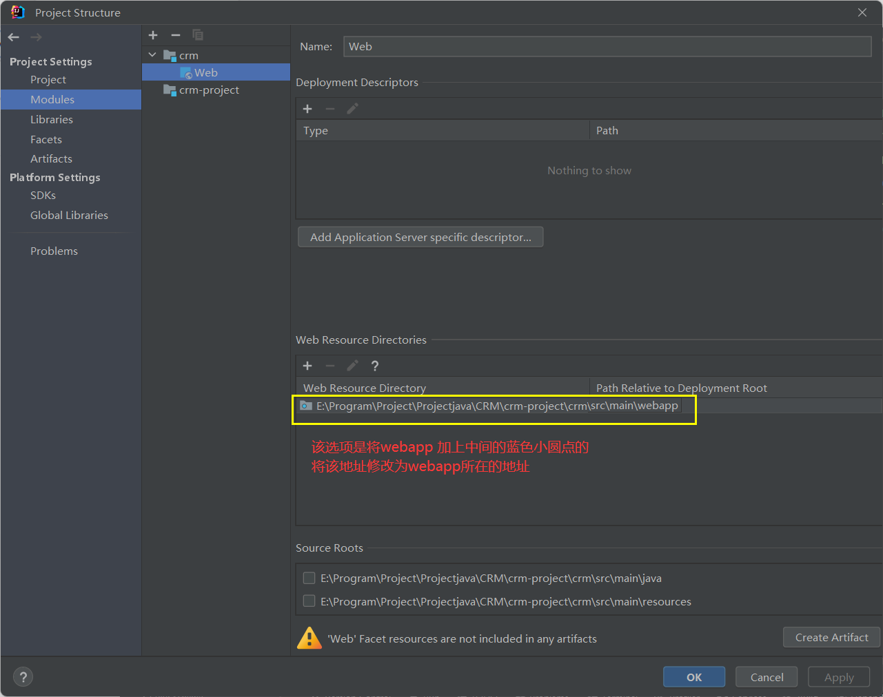Open the Libraries settings page

tap(52, 120)
